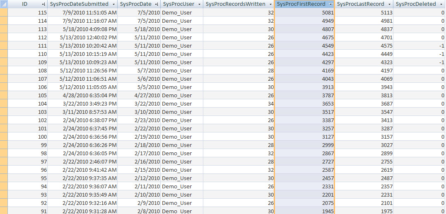
Task: Click last record value 3687
Action: (364, 103)
